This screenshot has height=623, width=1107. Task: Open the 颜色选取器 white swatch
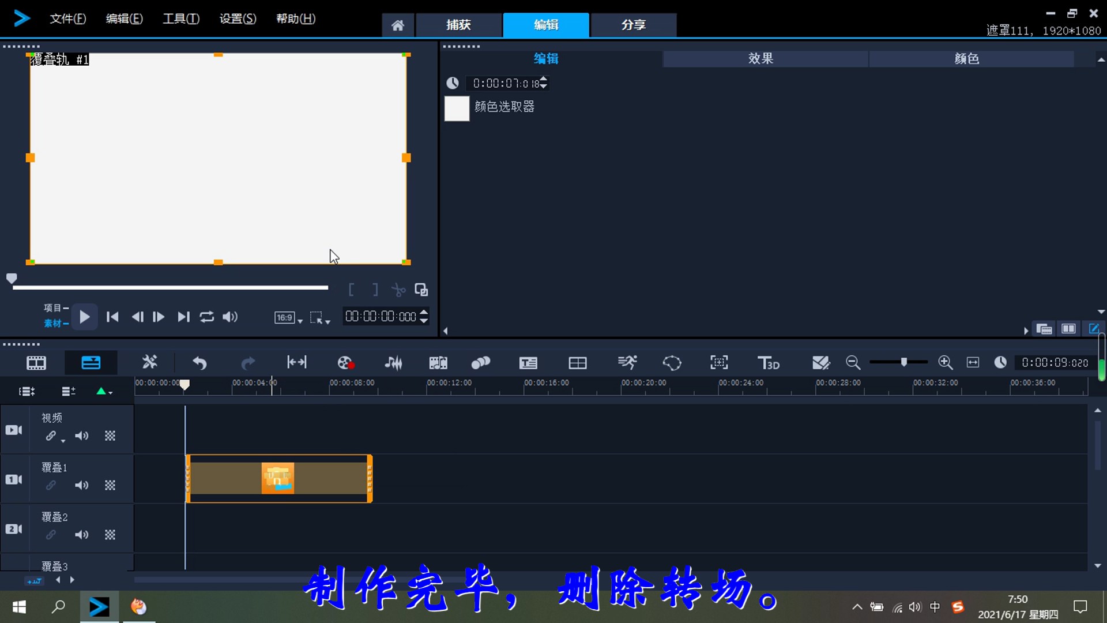pyautogui.click(x=457, y=108)
